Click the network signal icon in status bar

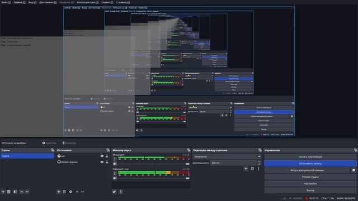285,198
